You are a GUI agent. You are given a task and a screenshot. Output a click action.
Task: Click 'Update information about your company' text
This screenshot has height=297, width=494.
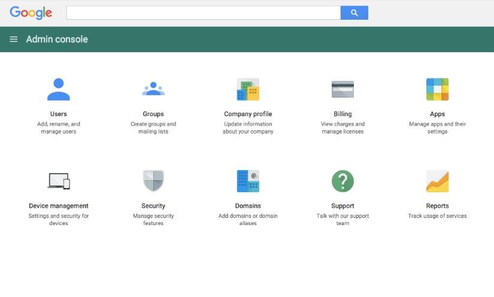coord(248,128)
